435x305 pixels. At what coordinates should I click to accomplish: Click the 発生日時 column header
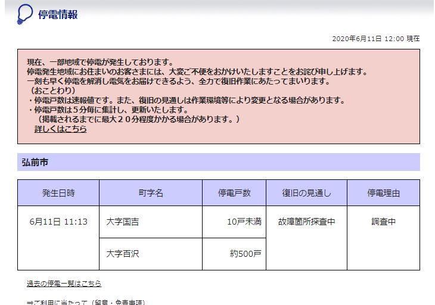58,192
